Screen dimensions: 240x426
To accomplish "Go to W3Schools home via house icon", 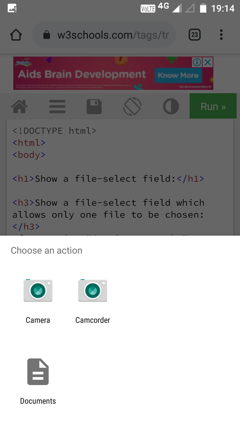I will coord(19,107).
